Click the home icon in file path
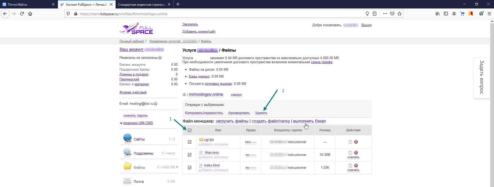This screenshot has height=187, width=494. pos(184,95)
